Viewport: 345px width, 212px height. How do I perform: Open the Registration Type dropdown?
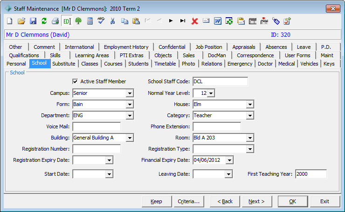[x=250, y=149]
